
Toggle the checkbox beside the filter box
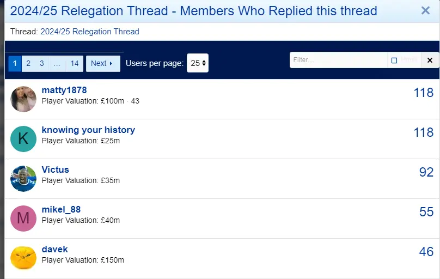click(x=394, y=60)
